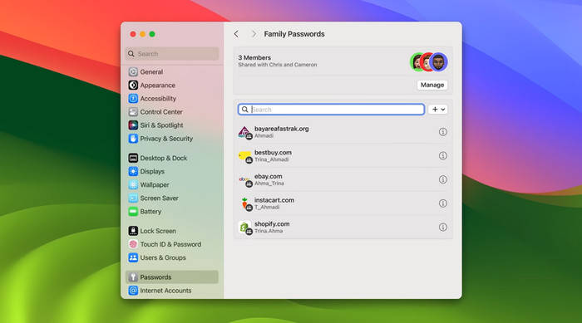Image resolution: width=582 pixels, height=323 pixels.
Task: Show info for shopify.com entry
Action: [x=443, y=227]
